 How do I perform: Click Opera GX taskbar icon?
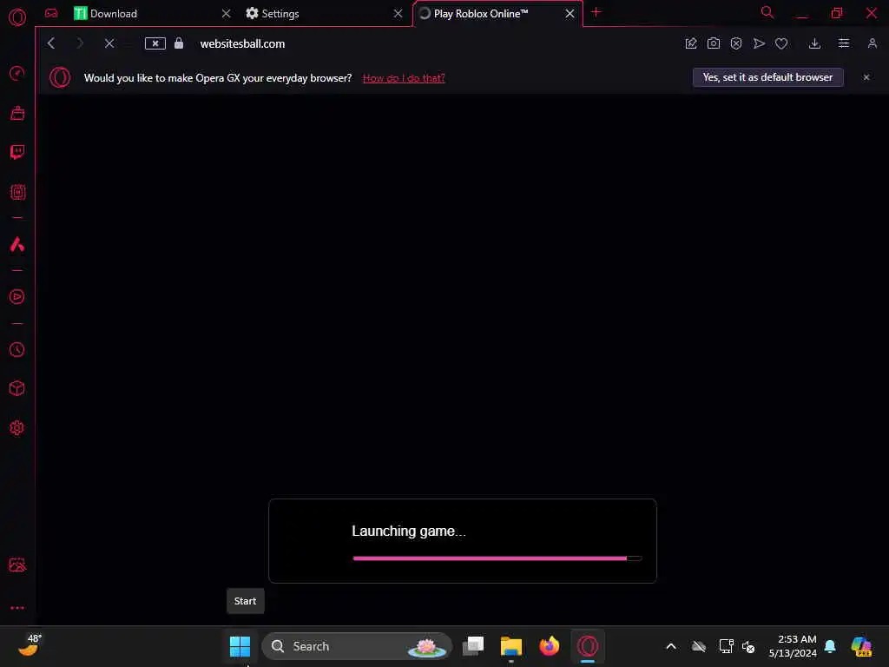[588, 646]
